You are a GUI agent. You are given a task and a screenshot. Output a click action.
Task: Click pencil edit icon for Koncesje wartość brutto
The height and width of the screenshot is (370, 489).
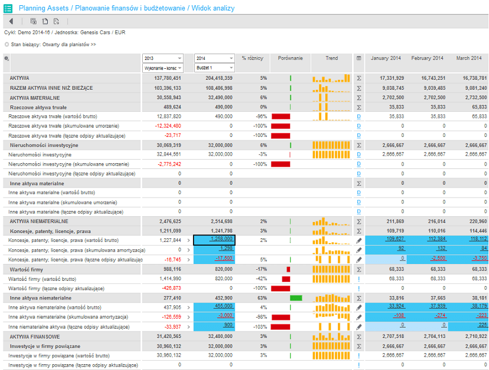point(359,241)
